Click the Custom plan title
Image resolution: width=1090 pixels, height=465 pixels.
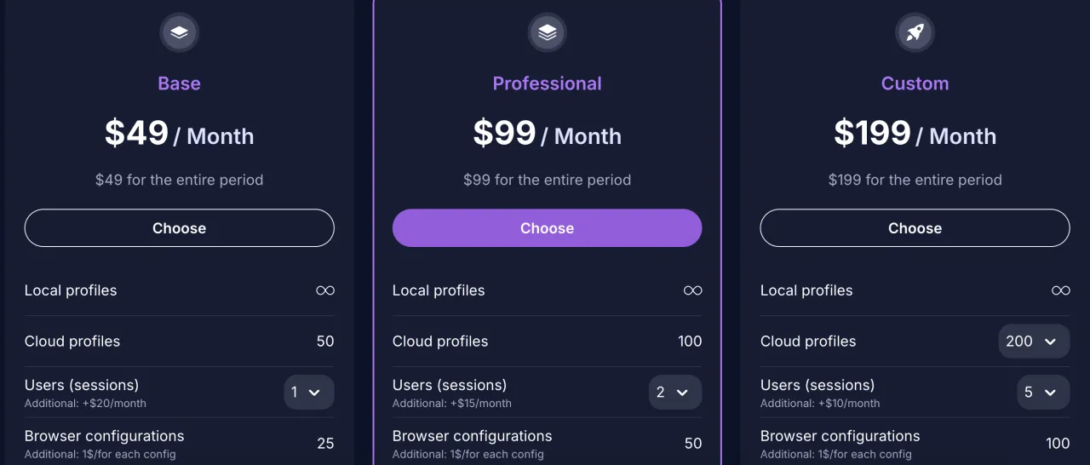915,83
